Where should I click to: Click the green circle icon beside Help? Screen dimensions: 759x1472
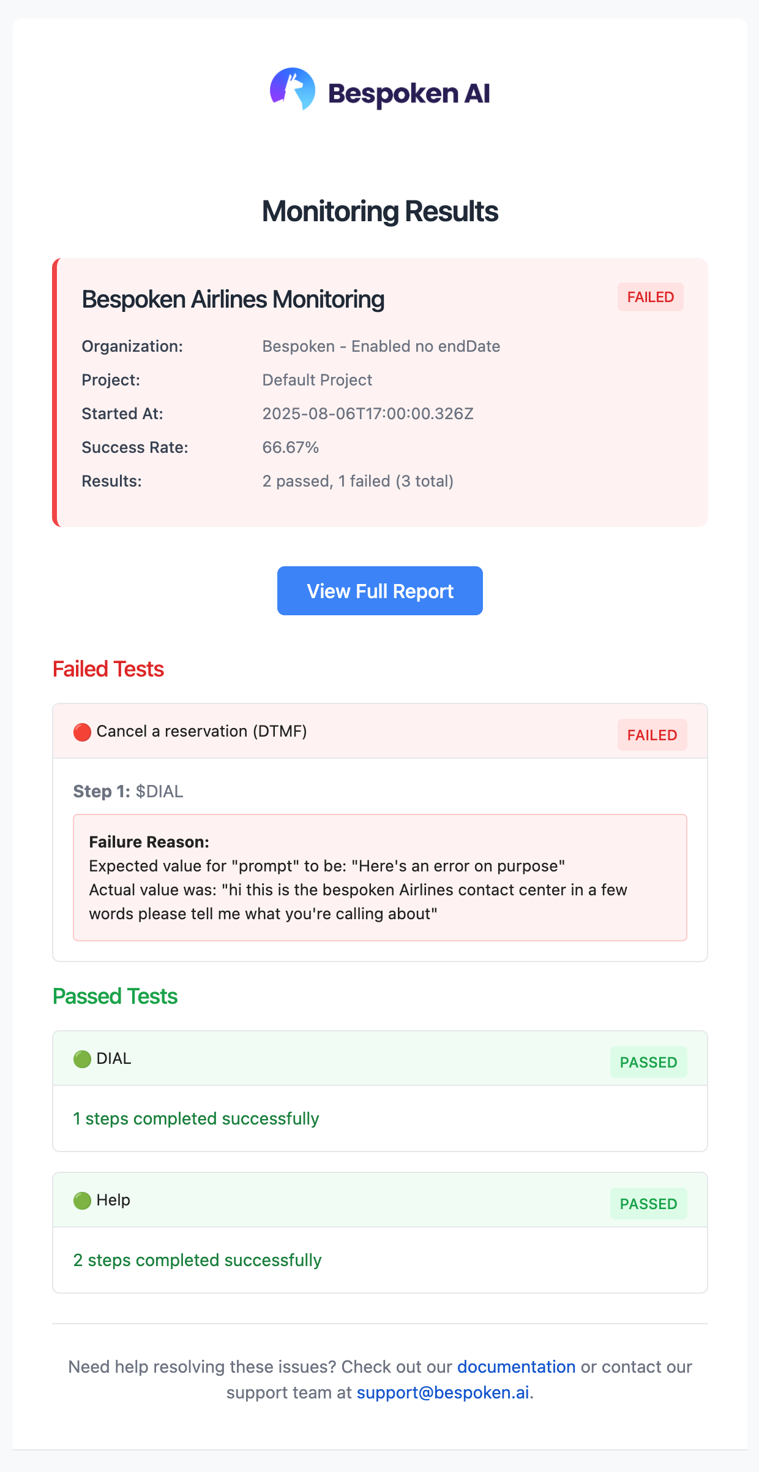82,1201
